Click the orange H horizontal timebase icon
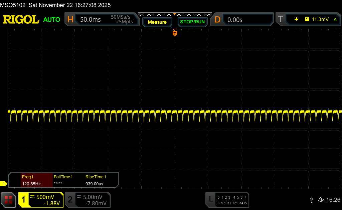 pos(70,20)
